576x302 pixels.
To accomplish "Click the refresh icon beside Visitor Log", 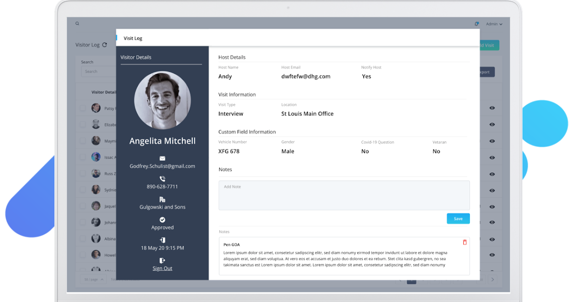I will pyautogui.click(x=104, y=44).
